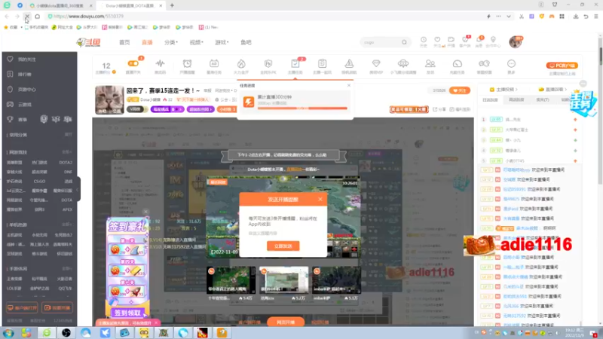
Task: Close the sign-in gift panel
Action: click(145, 212)
